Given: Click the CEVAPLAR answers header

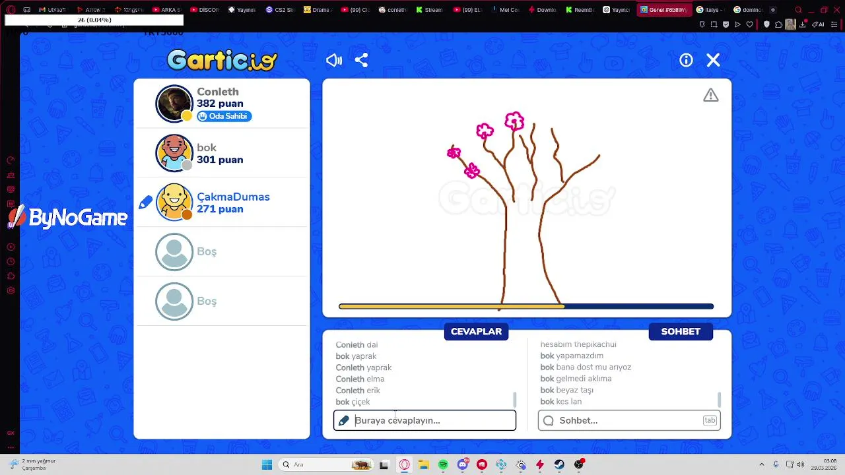Looking at the screenshot, I should 476,332.
